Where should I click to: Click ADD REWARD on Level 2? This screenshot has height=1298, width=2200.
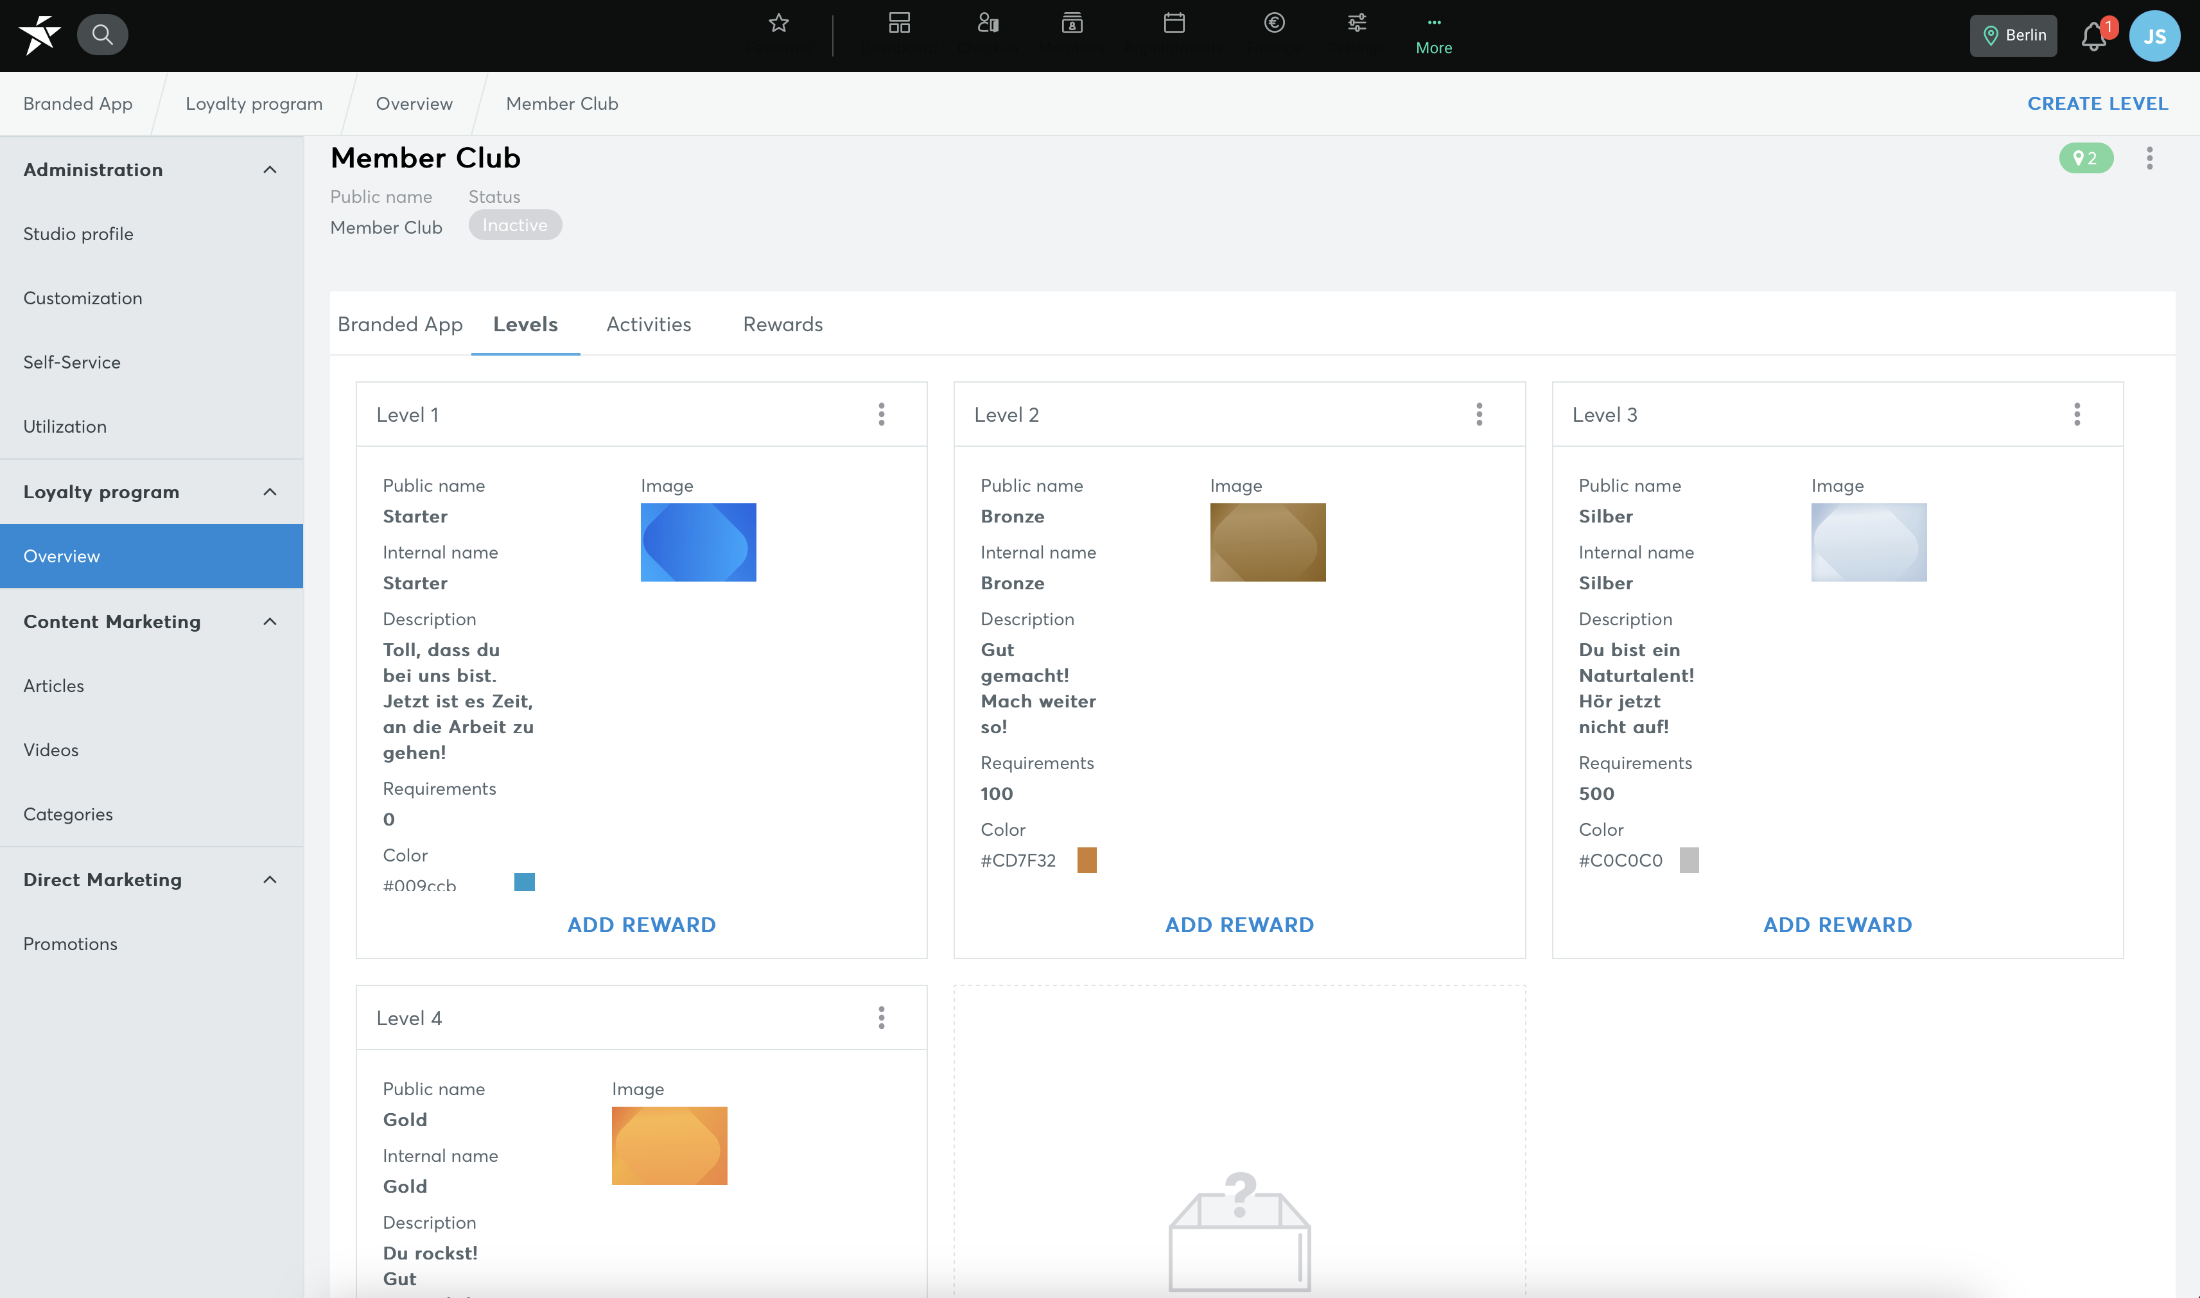[x=1239, y=924]
